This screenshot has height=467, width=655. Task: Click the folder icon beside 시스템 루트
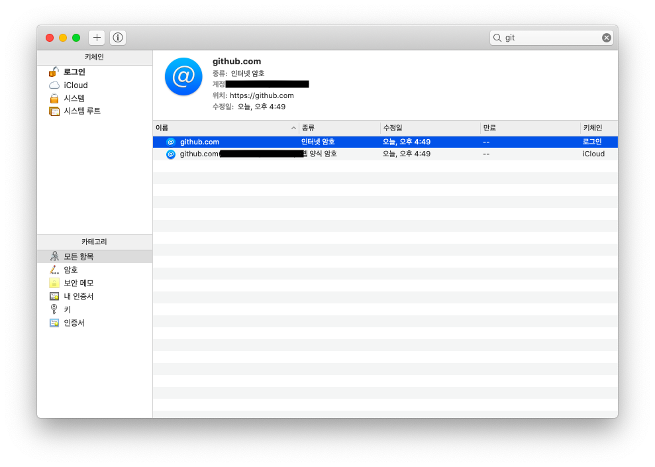point(54,111)
